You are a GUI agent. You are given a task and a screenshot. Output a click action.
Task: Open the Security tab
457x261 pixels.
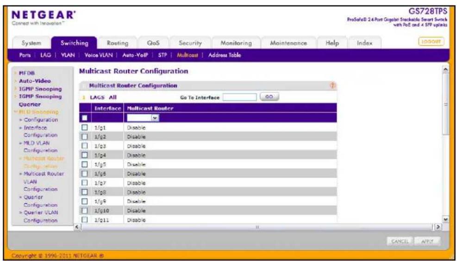click(190, 43)
